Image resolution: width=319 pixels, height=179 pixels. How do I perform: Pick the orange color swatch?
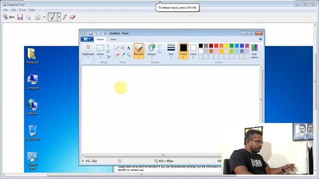[x=221, y=46]
